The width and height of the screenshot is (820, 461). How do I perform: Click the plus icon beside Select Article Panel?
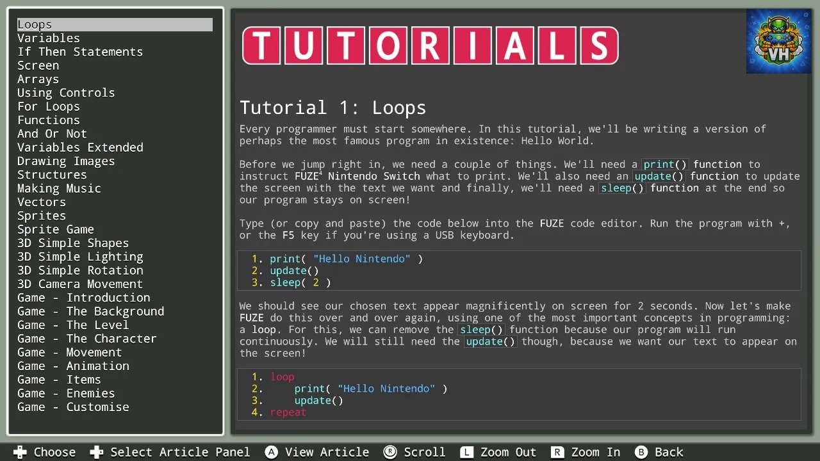[97, 452]
